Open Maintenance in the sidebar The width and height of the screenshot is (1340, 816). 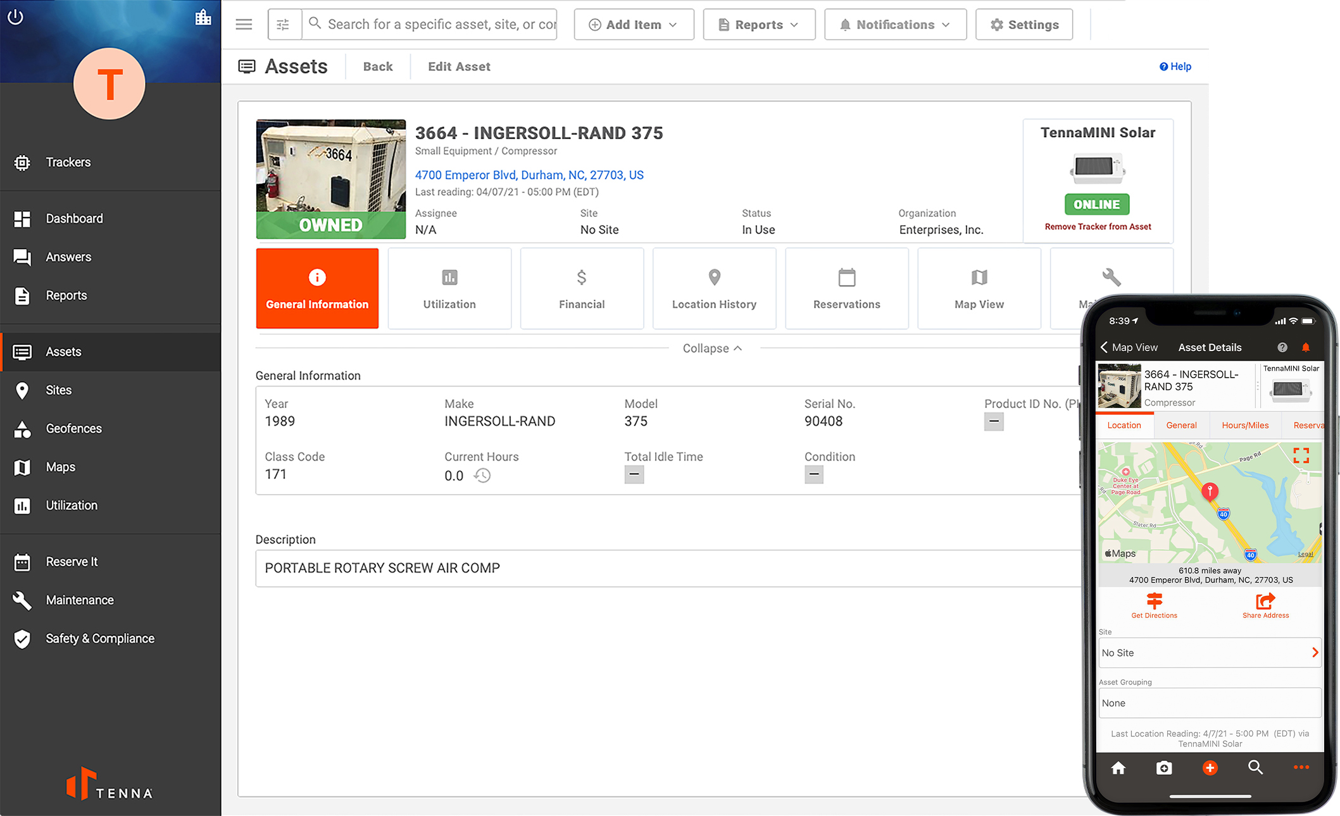[111, 600]
